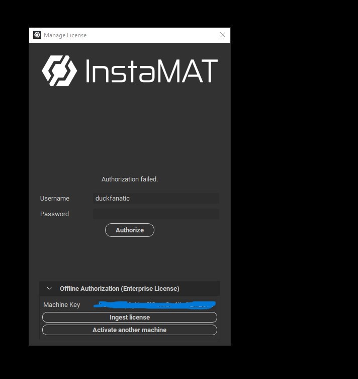The height and width of the screenshot is (379, 358).
Task: Click the Offline Authorization (Enterprise License) header
Action: click(x=119, y=288)
